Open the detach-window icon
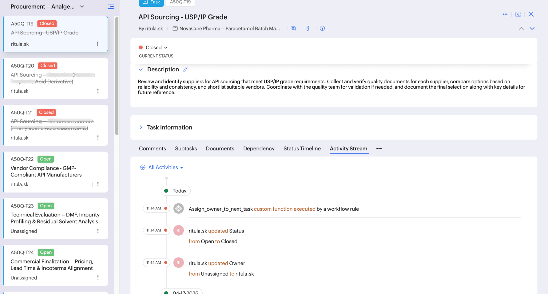Viewport: 548px width, 294px height. pyautogui.click(x=518, y=14)
